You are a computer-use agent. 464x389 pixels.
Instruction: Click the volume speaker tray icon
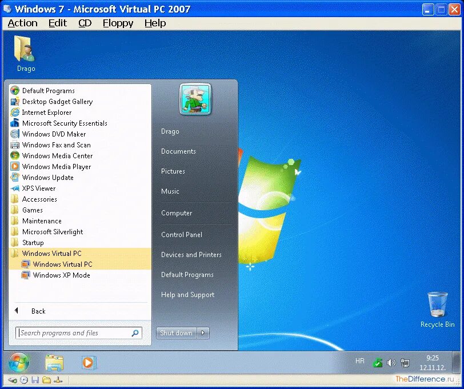(391, 363)
